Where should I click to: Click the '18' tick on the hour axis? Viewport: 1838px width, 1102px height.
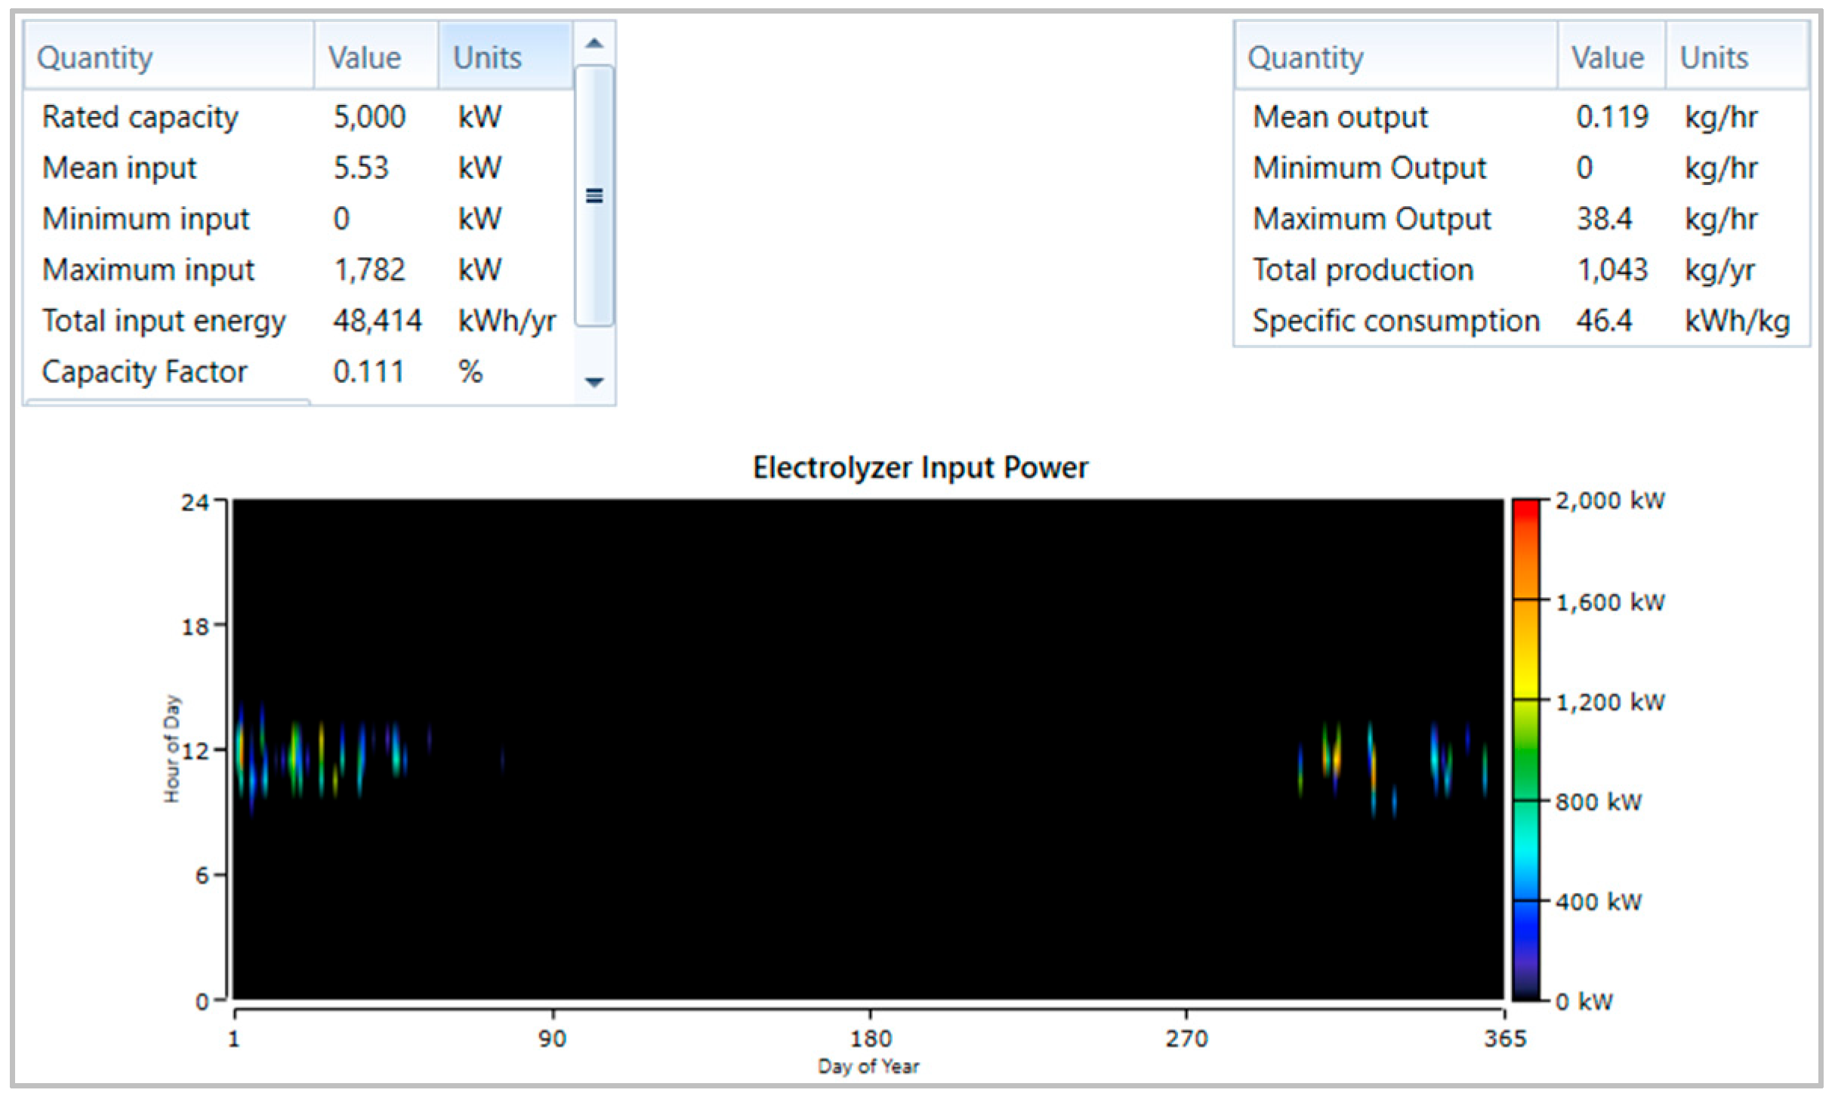pos(195,626)
